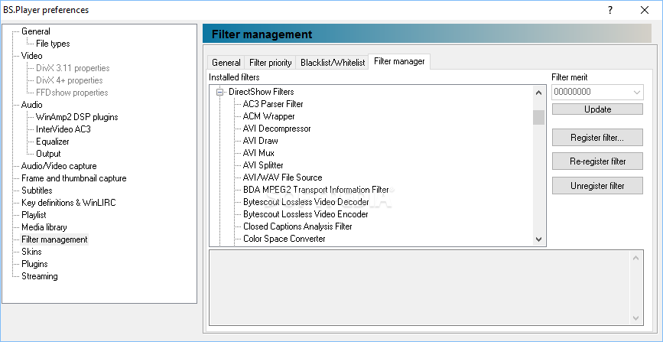
Task: Open Subtitles preferences
Action: pyautogui.click(x=37, y=191)
